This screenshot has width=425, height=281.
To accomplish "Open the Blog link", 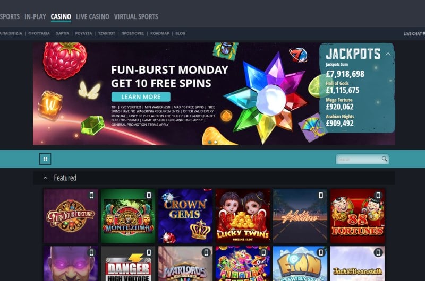I will coord(180,33).
